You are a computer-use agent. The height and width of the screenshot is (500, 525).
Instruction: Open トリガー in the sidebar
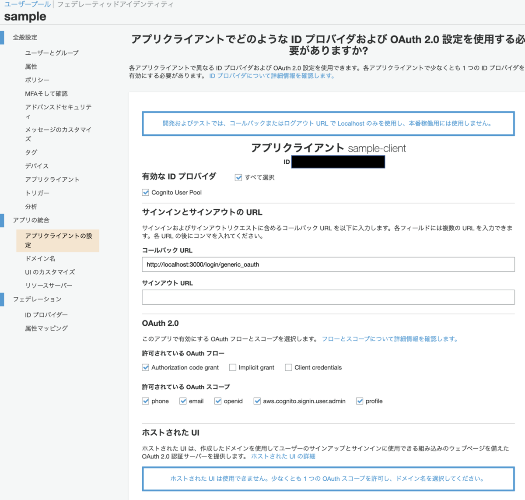(x=37, y=193)
